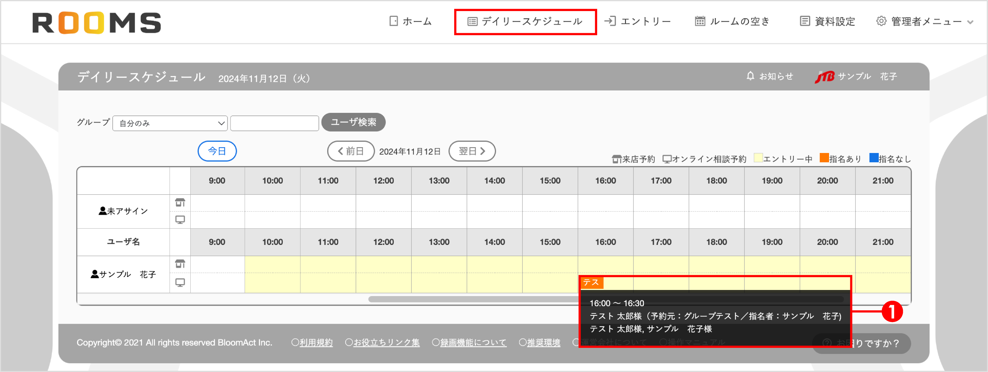The width and height of the screenshot is (988, 372).
Task: Click the store visit icon in the サンプル花子 row
Action: [180, 264]
